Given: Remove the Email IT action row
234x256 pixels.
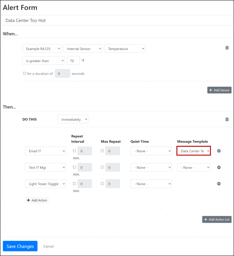Looking at the screenshot, I should (219, 151).
